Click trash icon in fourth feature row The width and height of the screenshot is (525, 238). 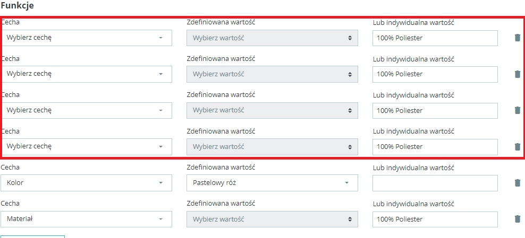click(x=518, y=146)
